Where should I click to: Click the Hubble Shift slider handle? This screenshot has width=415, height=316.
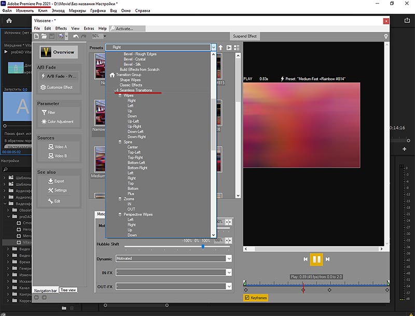click(x=203, y=247)
